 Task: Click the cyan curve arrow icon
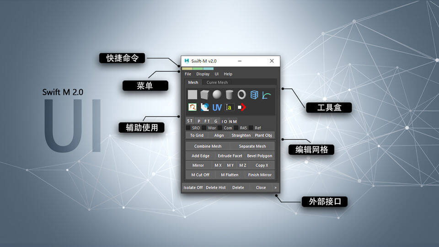coord(267,95)
